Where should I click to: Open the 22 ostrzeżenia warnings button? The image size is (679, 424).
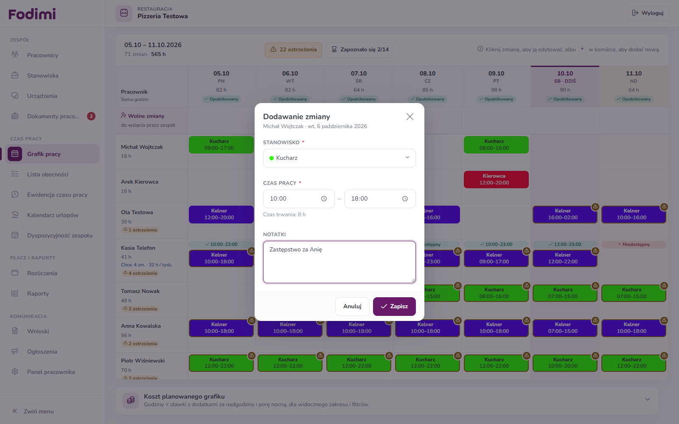(x=293, y=50)
